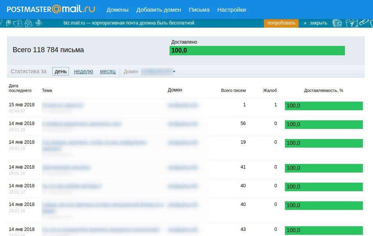This screenshot has width=373, height=236.
Task: Click the blurred domain link in 23:01:19 row
Action: pos(183,124)
